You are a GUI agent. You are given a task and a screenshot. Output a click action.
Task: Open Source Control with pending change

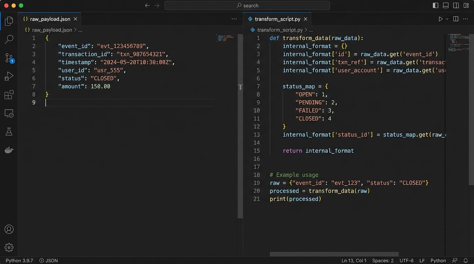coord(9,58)
